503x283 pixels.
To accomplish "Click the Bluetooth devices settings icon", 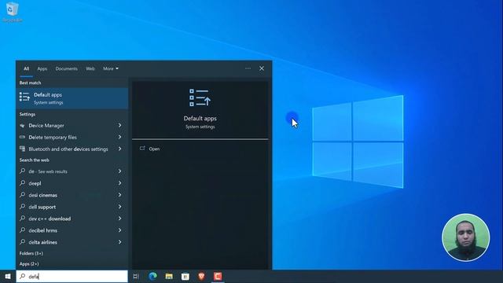I will (x=22, y=149).
